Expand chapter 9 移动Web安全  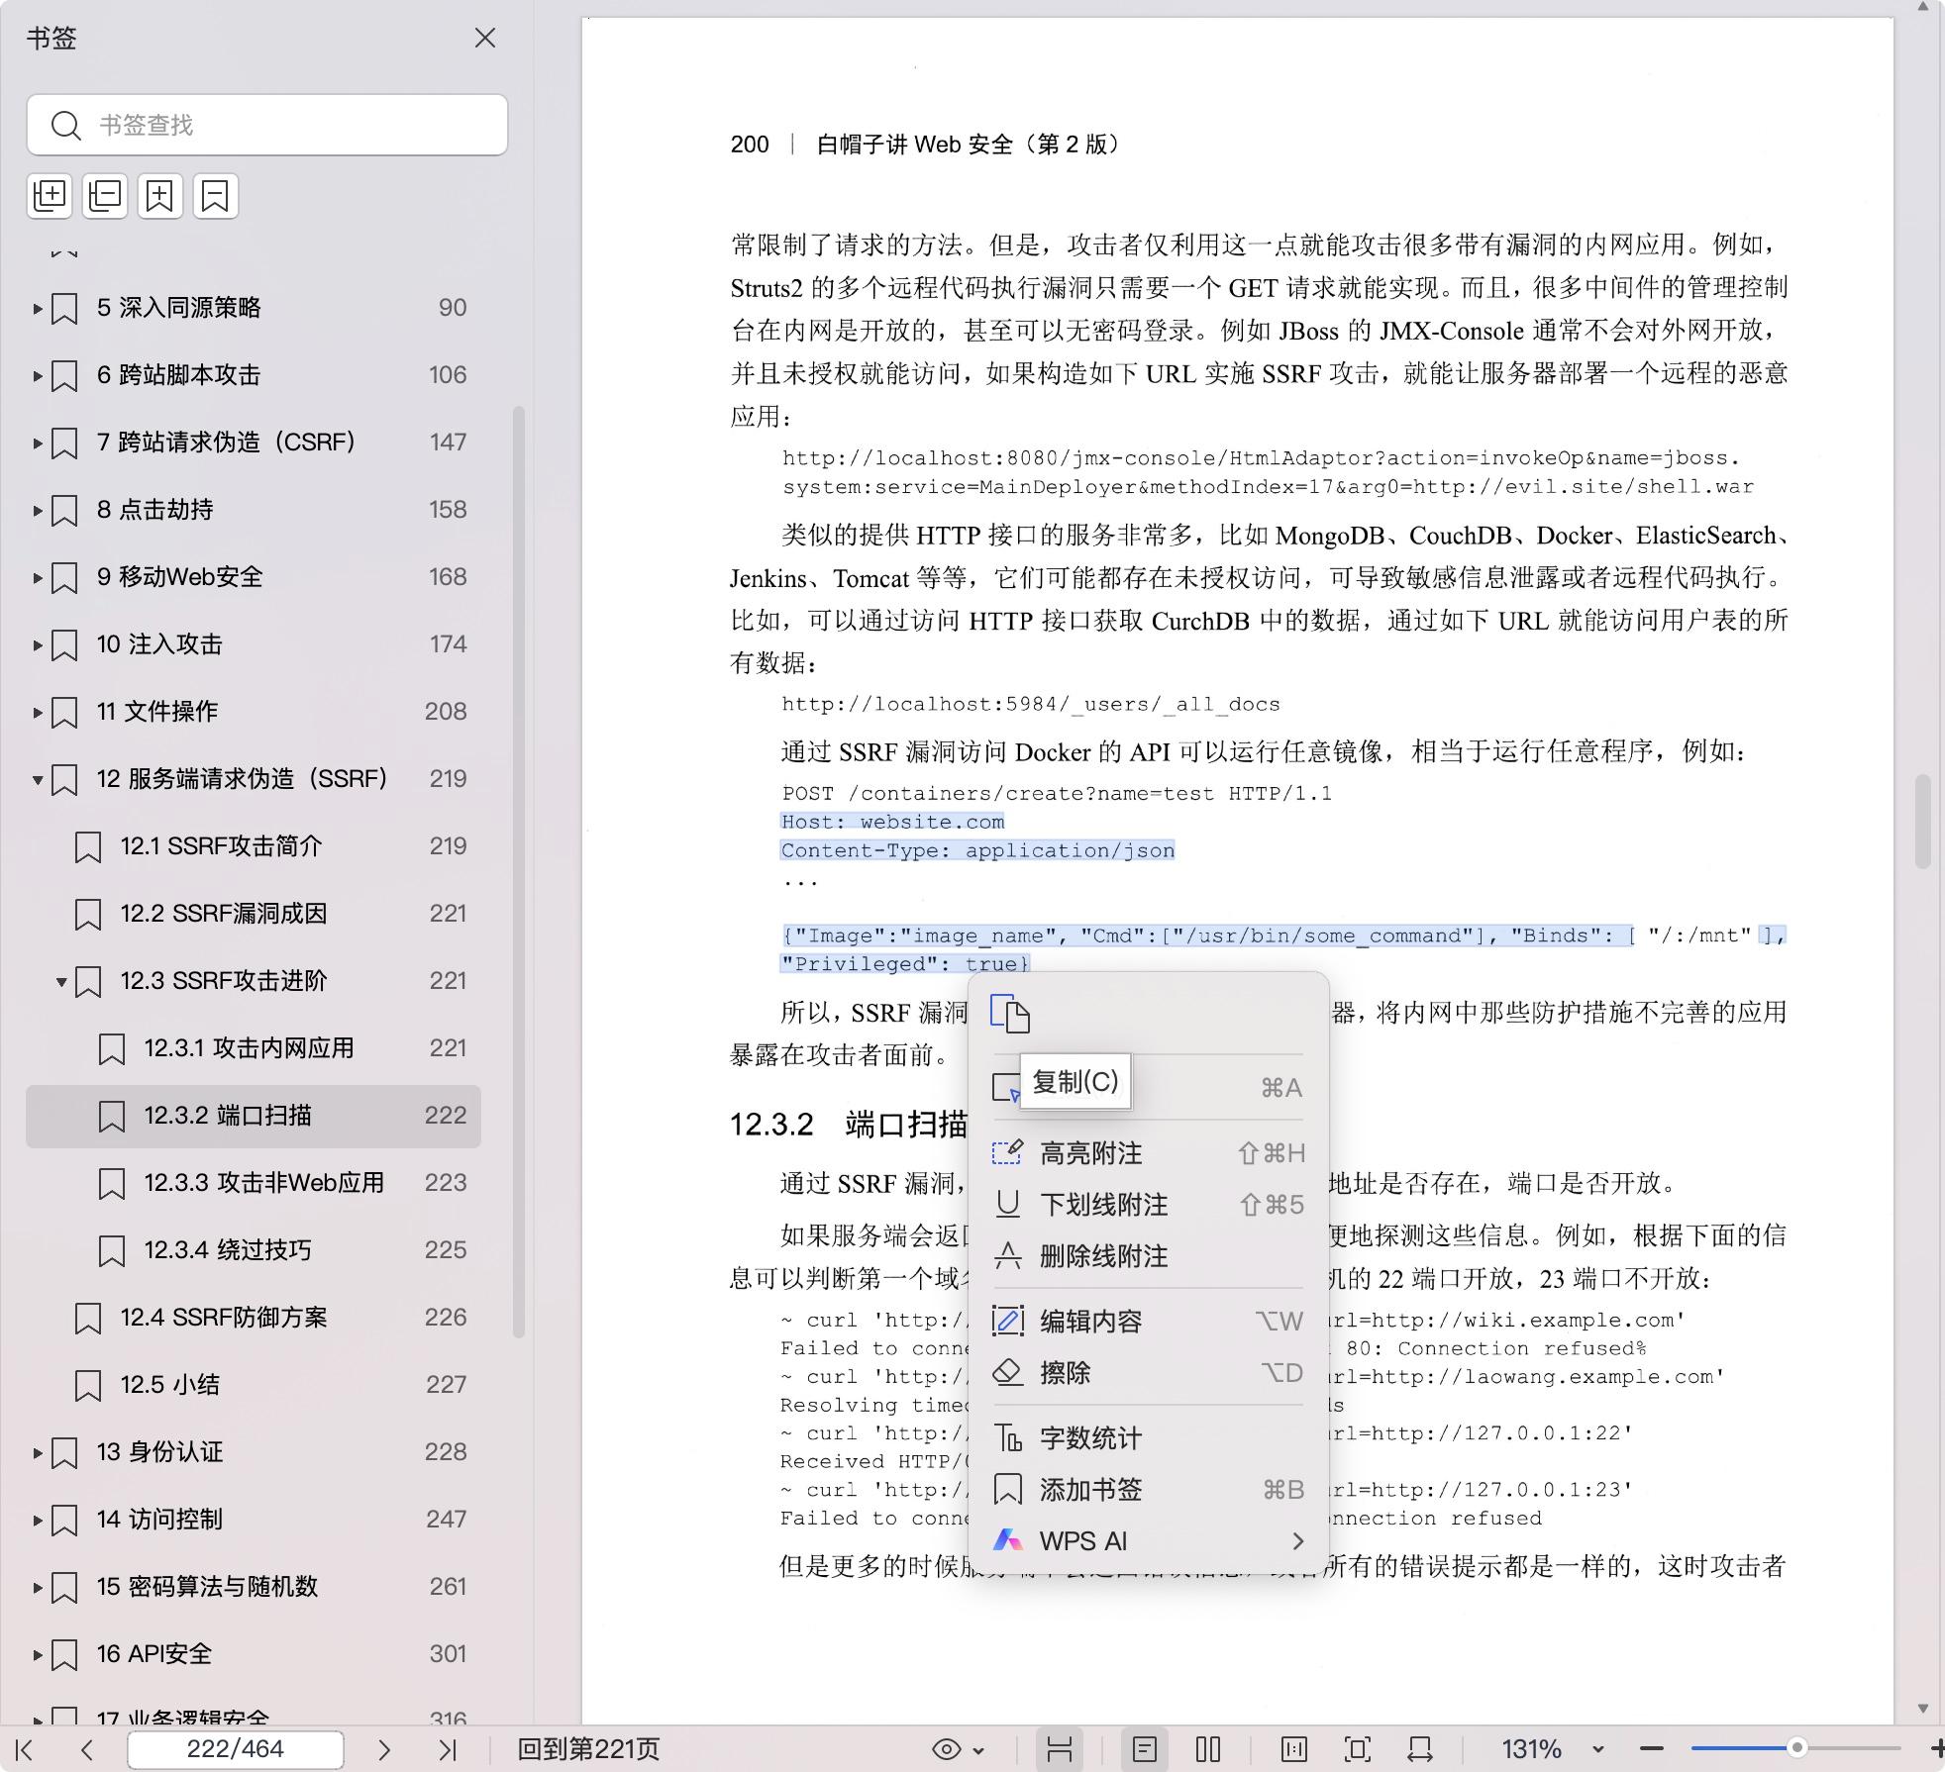pyautogui.click(x=38, y=578)
